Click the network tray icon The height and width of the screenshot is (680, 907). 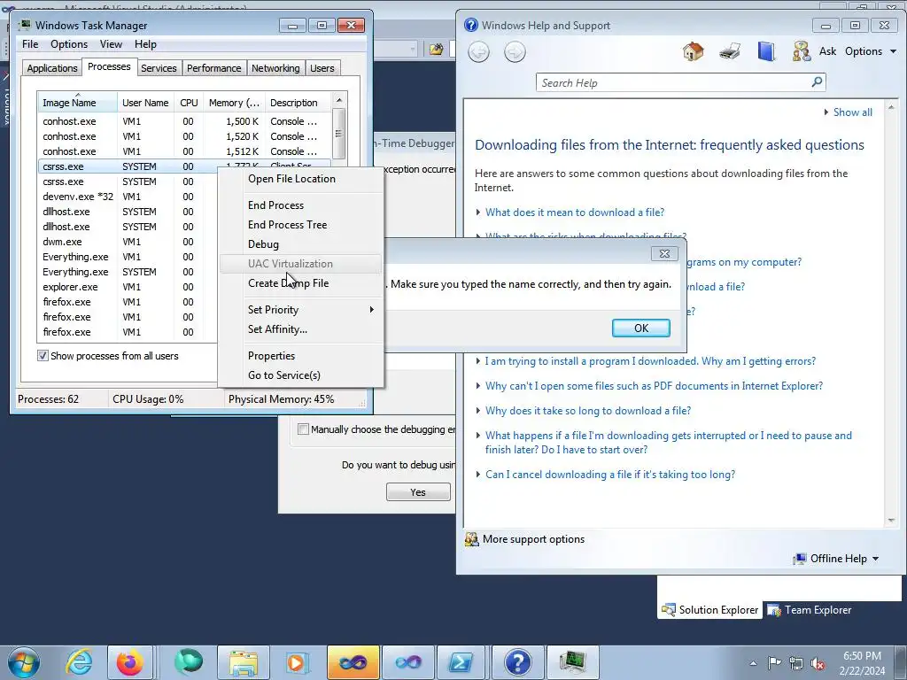796,663
